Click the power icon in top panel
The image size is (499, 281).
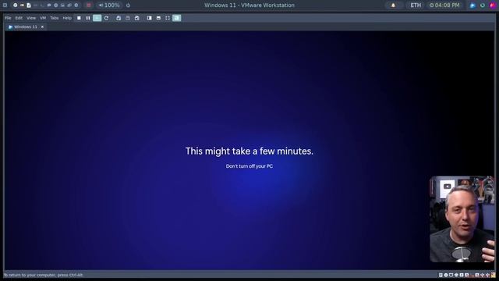pos(128,5)
